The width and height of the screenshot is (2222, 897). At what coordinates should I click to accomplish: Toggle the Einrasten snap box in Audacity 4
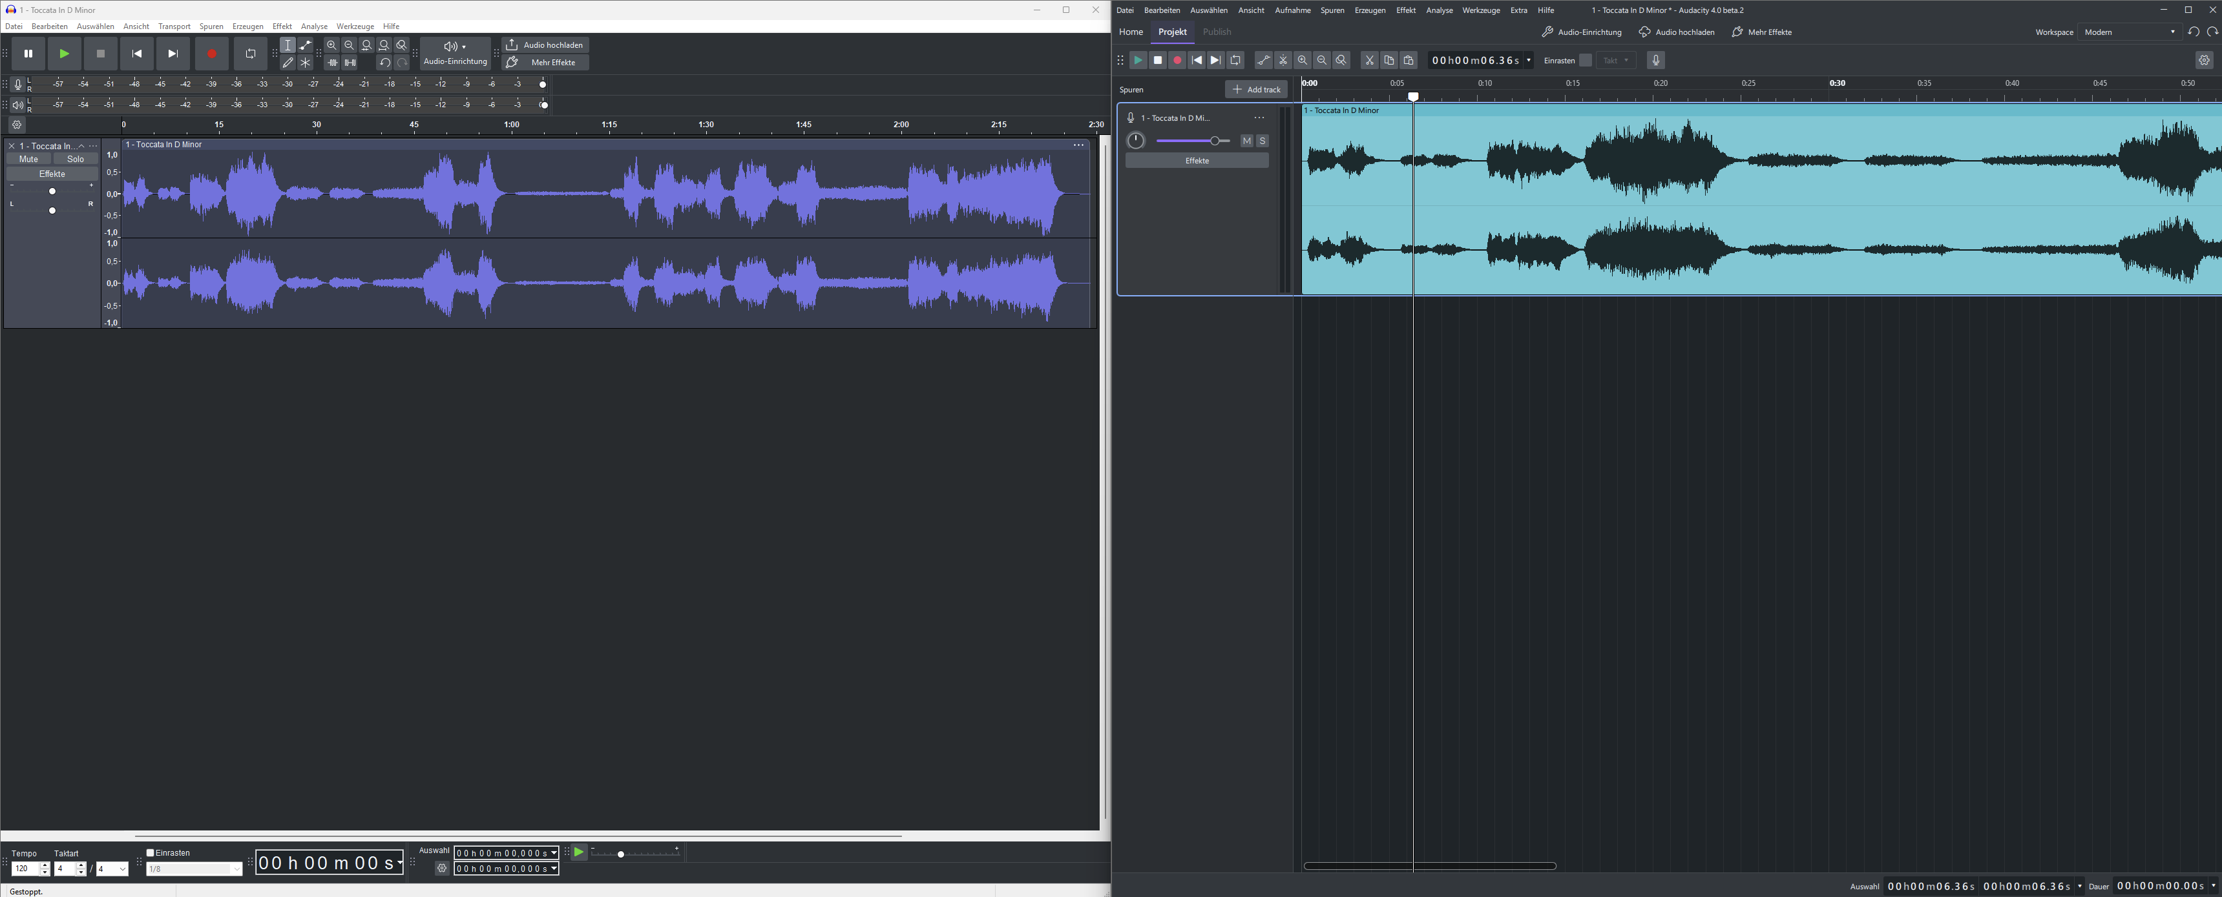(1586, 60)
